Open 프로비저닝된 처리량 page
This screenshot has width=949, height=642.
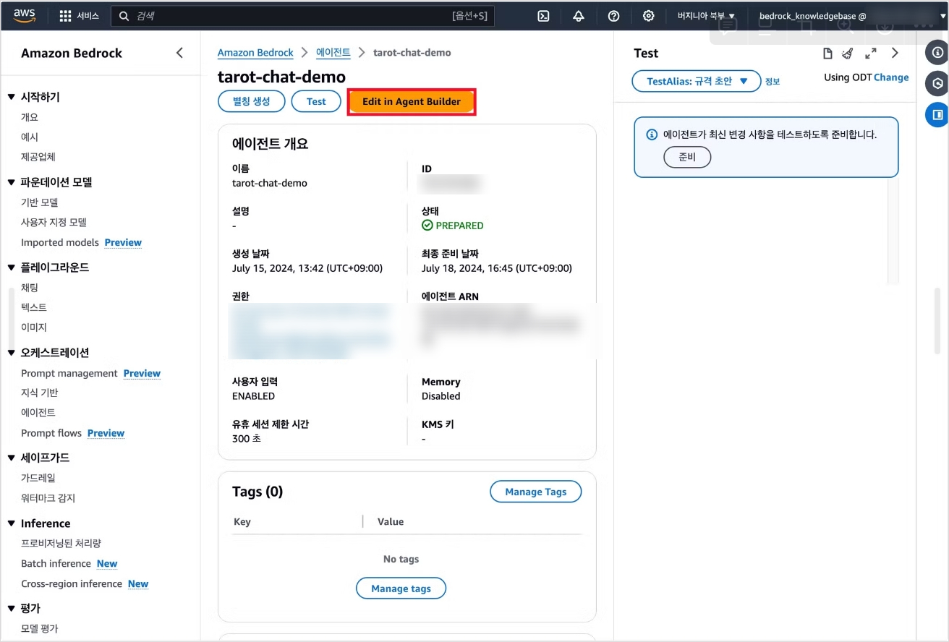coord(61,543)
